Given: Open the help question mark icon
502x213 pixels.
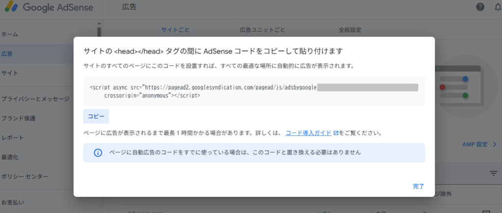Looking at the screenshot, I should 480,7.
